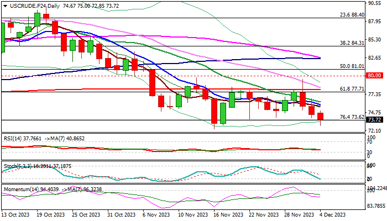Select the 4 Dec 2023 date marker
The width and height of the screenshot is (387, 221).
coord(333,214)
